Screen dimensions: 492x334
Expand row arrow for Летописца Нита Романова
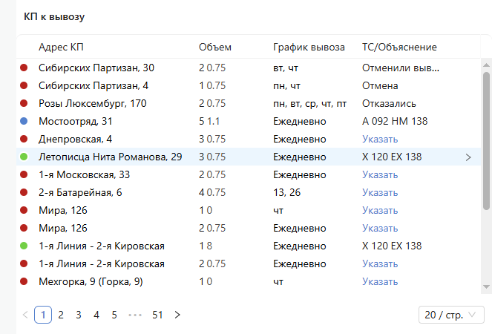468,157
